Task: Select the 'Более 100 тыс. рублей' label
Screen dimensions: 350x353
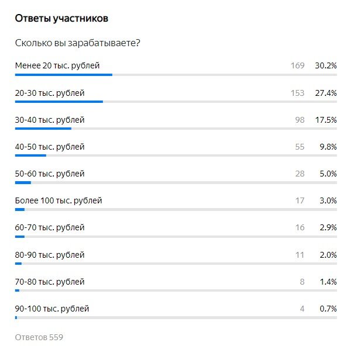Action: [59, 200]
